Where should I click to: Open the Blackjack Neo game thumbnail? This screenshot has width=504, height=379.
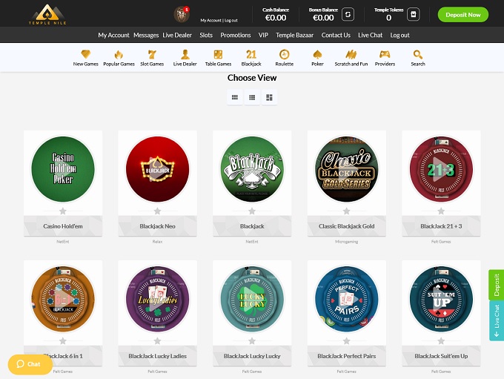click(157, 168)
